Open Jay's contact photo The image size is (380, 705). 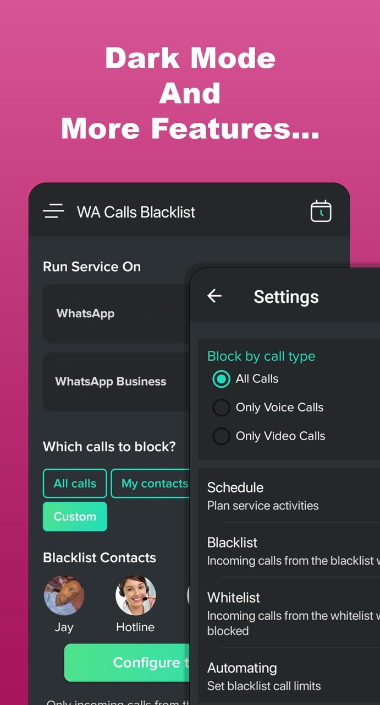[x=64, y=595]
